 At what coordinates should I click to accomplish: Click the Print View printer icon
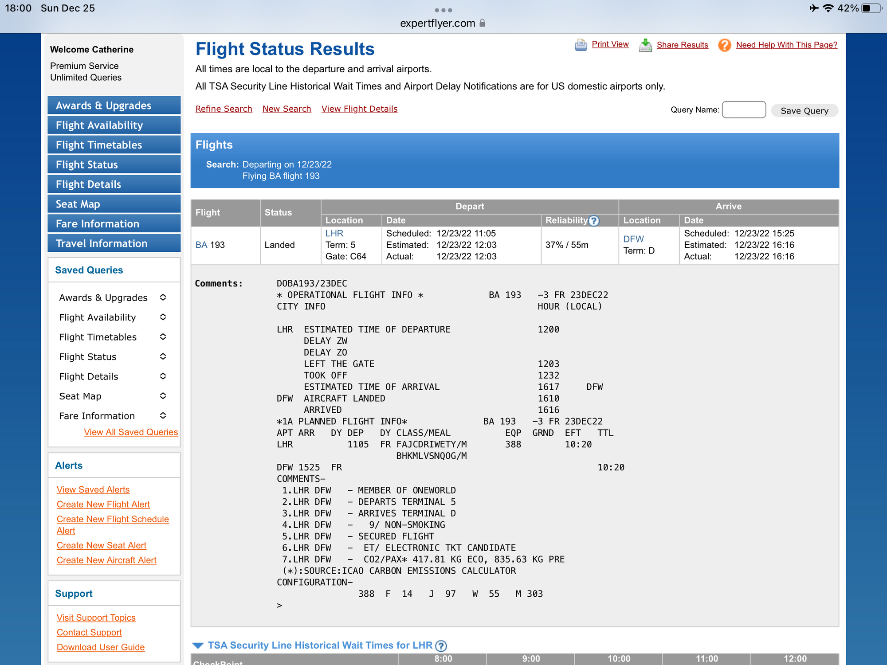[581, 45]
